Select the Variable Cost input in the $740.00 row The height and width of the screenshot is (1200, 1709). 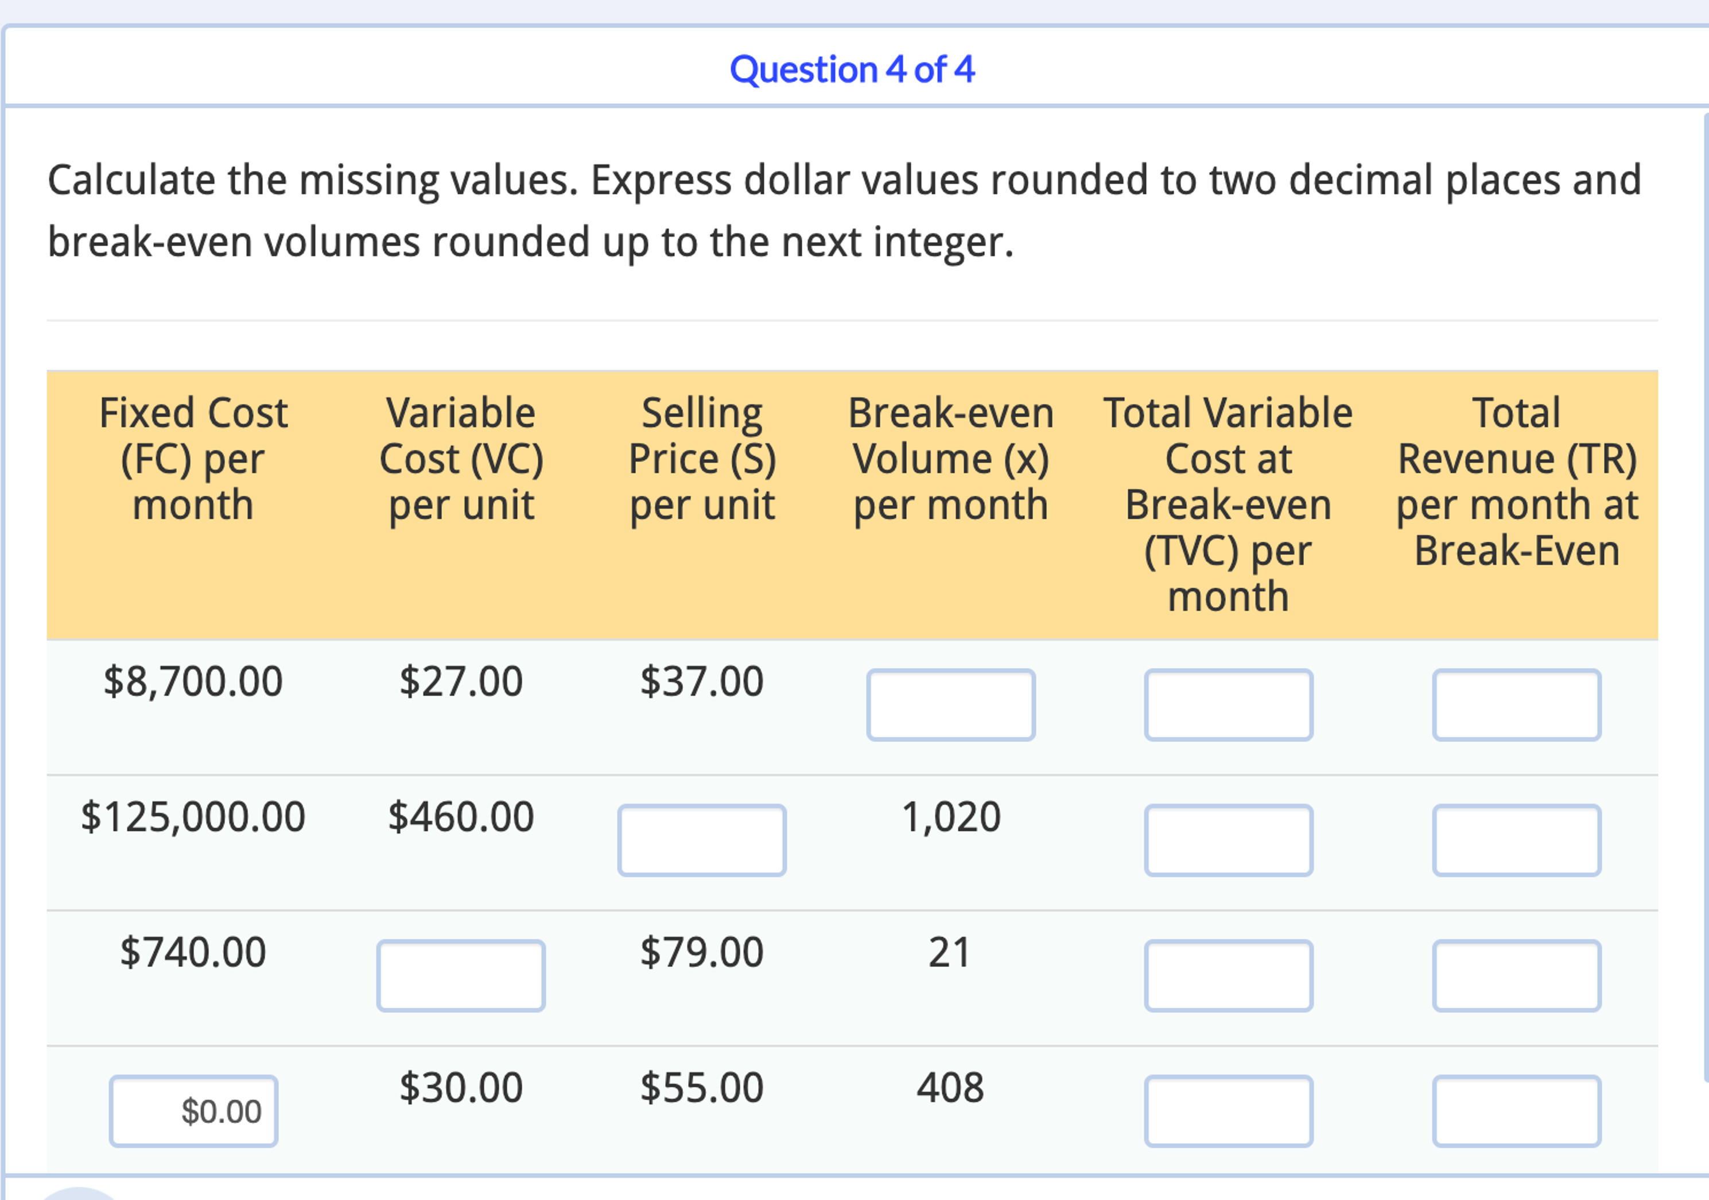tap(461, 975)
